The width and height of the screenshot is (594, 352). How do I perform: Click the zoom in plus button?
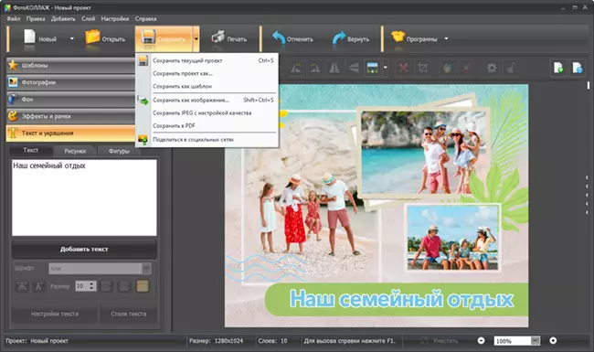[553, 341]
